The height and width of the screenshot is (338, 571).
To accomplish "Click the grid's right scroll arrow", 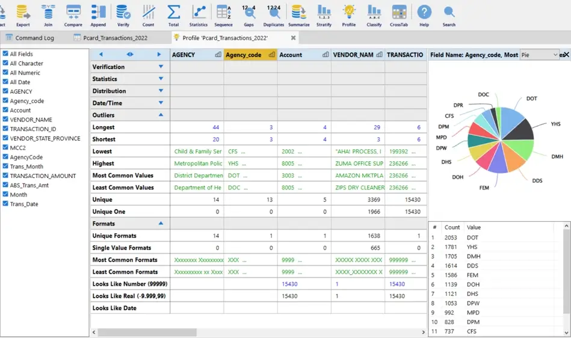I will (x=423, y=332).
